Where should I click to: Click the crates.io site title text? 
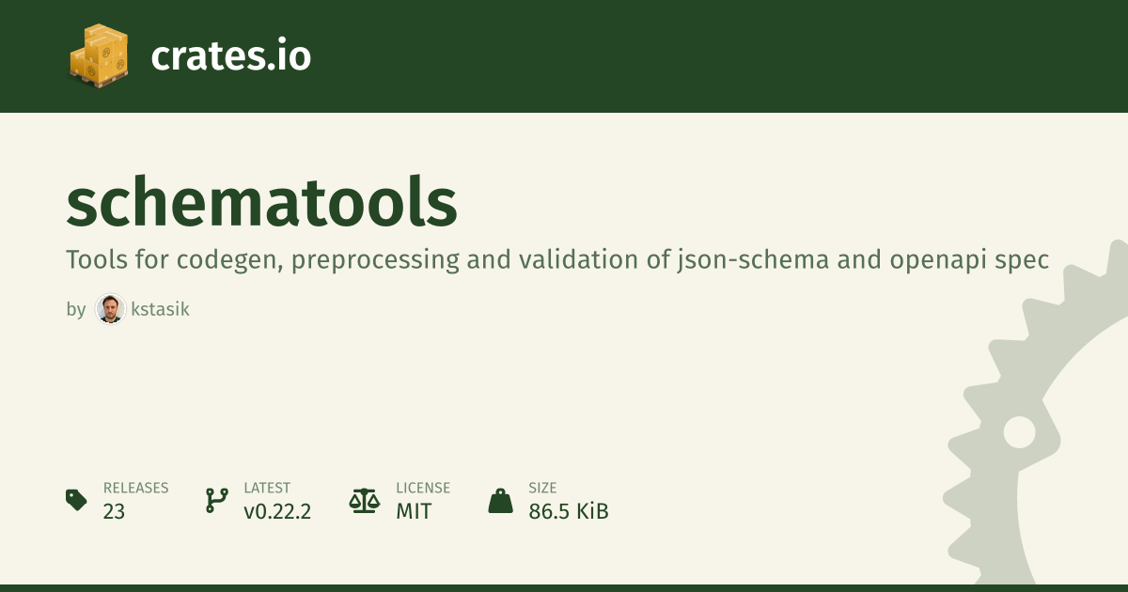230,56
